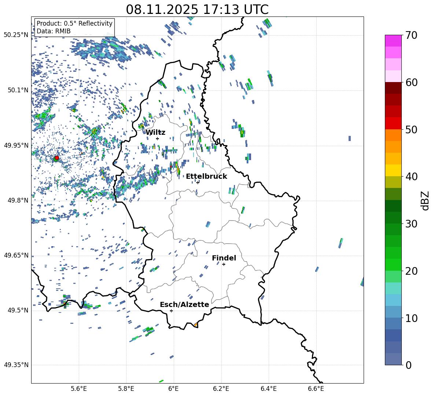Click the 6°E longitude label
This screenshot has width=434, height=396.
pyautogui.click(x=174, y=389)
